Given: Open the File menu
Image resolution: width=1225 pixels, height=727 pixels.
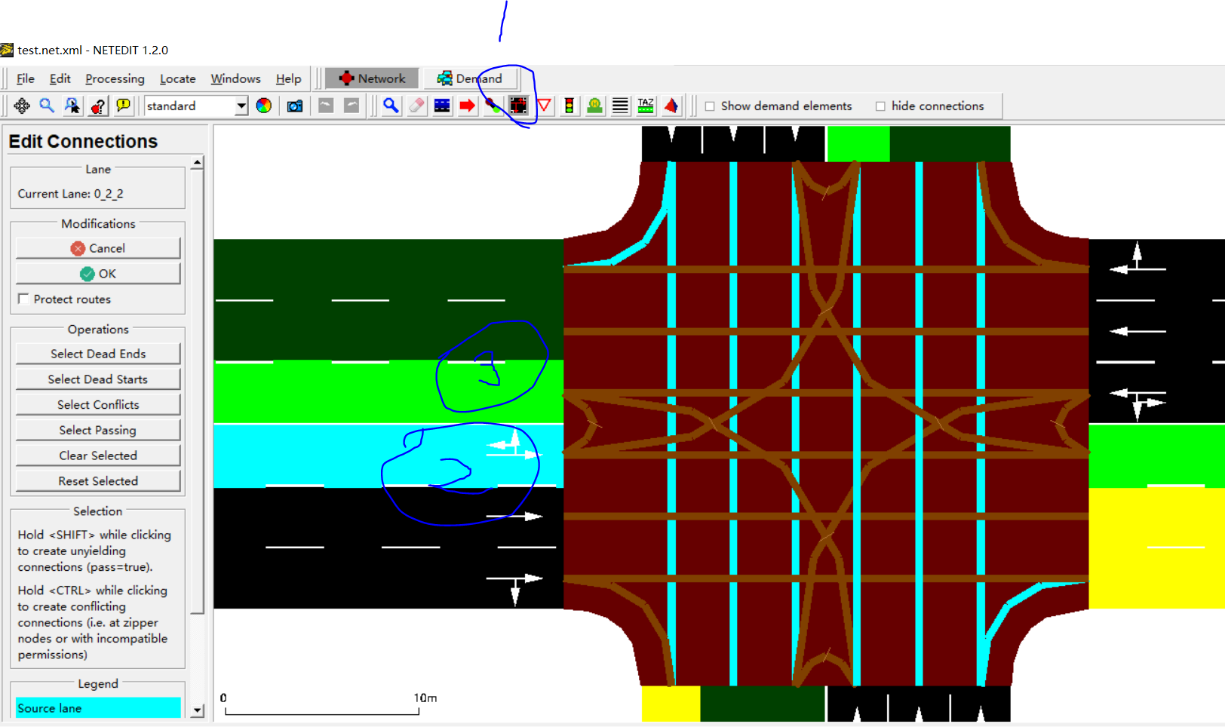Looking at the screenshot, I should pyautogui.click(x=26, y=78).
